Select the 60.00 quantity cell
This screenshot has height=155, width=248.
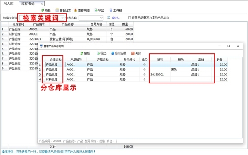tap(125, 29)
